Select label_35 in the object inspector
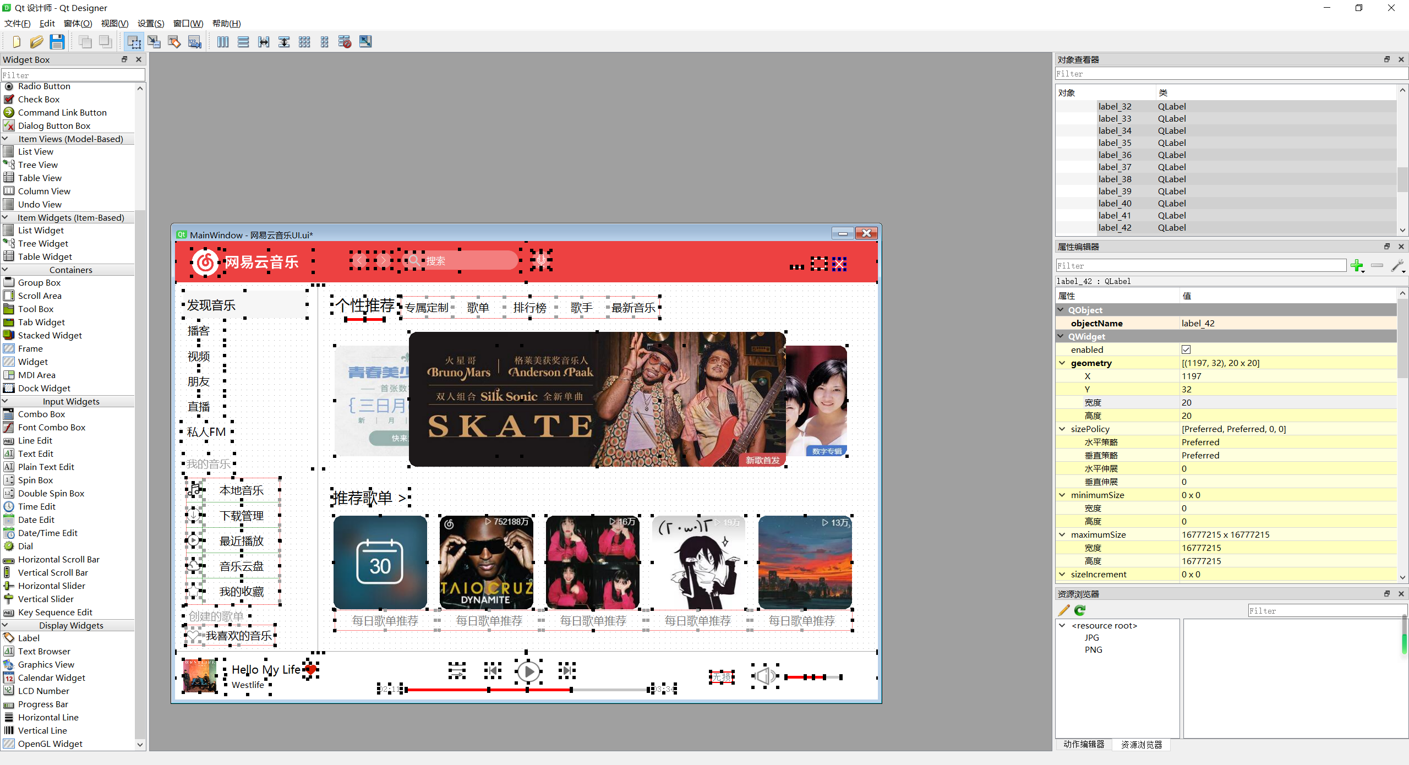 [x=1115, y=143]
